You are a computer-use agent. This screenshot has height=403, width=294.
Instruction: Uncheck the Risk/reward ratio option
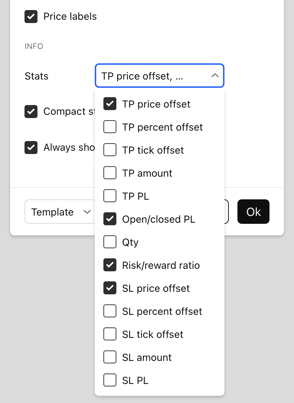[x=110, y=265]
